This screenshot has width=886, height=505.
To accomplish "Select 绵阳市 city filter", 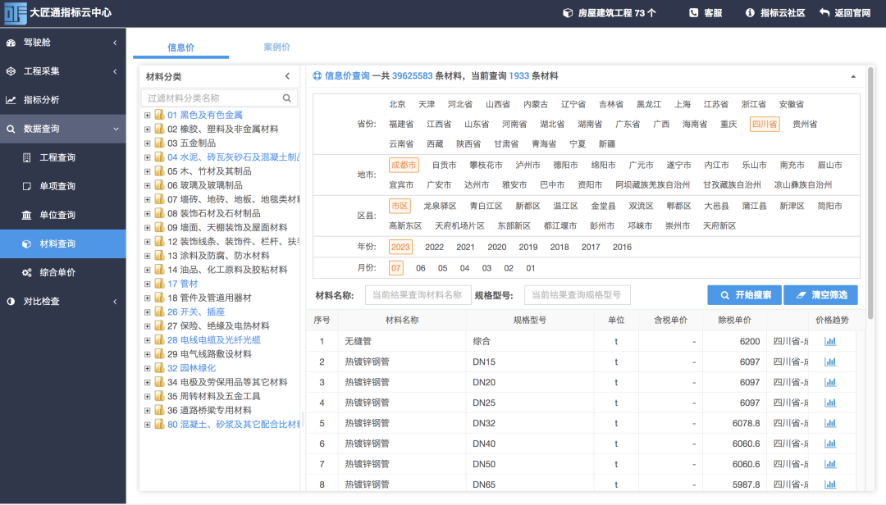I will [x=604, y=165].
